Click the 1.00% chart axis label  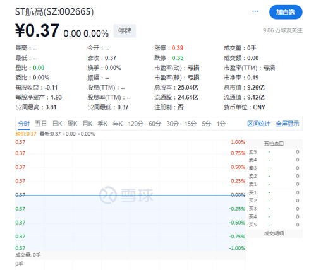238,142
